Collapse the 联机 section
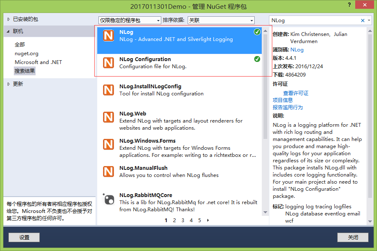 pyautogui.click(x=8, y=31)
